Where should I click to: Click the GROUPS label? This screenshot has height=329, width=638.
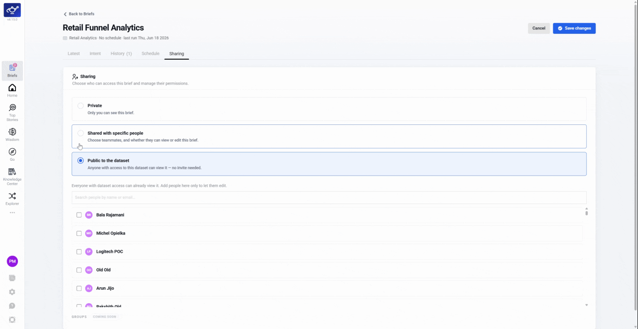point(79,317)
